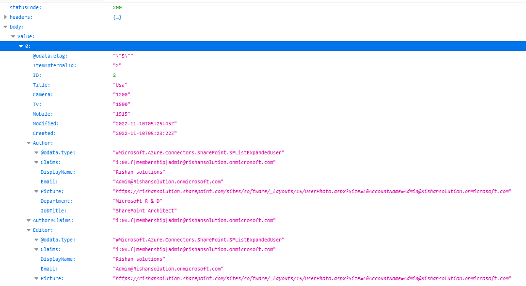Collapse the highlighted item 0 row
The height and width of the screenshot is (286, 526).
coord(21,46)
